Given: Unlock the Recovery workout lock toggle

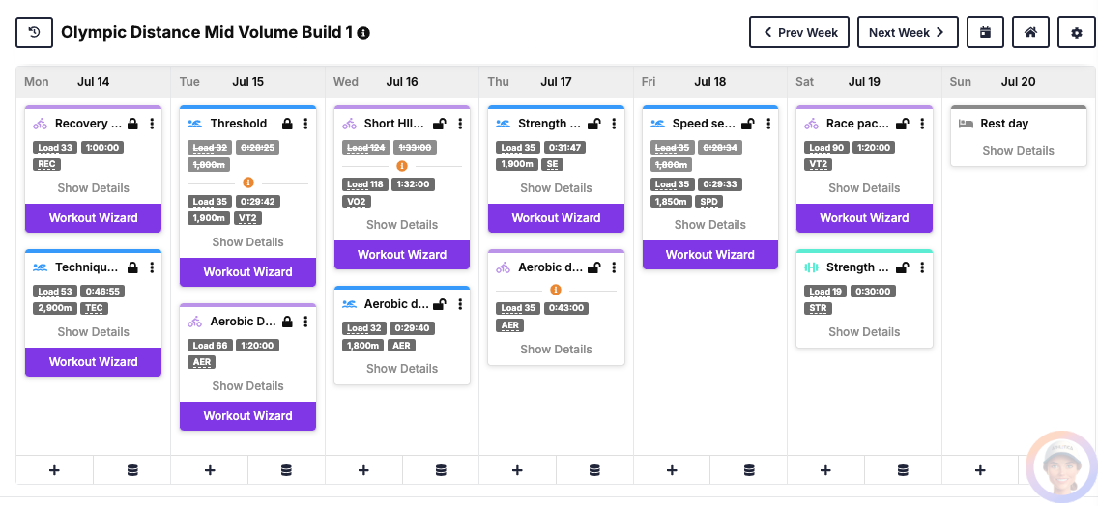Looking at the screenshot, I should [133, 124].
